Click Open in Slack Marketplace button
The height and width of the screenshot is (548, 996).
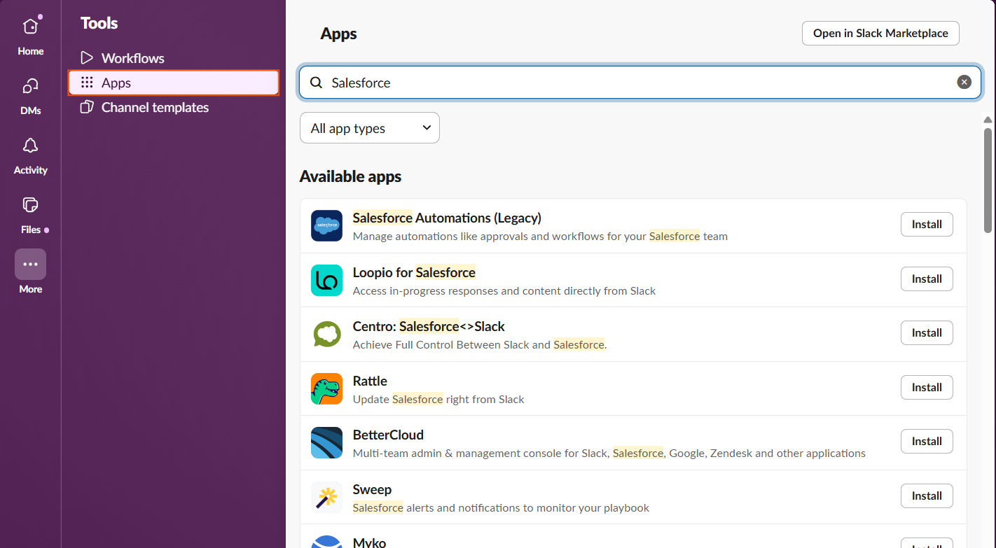(x=880, y=33)
